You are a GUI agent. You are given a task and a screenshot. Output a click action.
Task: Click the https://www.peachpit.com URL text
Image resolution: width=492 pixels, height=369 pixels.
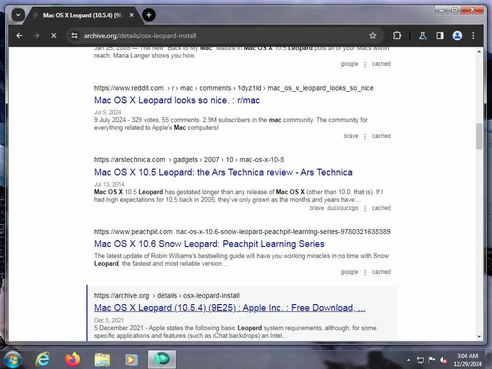coord(134,232)
